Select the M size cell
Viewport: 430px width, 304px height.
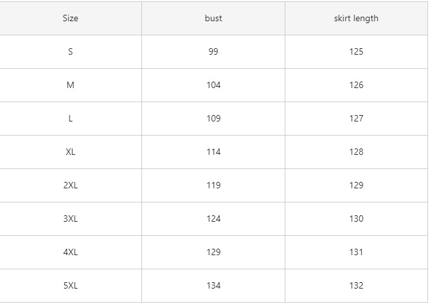point(71,85)
